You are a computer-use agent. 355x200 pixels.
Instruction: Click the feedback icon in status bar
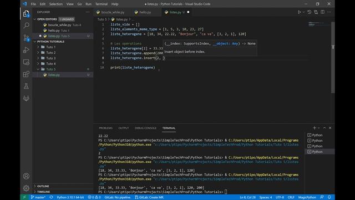point(322,197)
